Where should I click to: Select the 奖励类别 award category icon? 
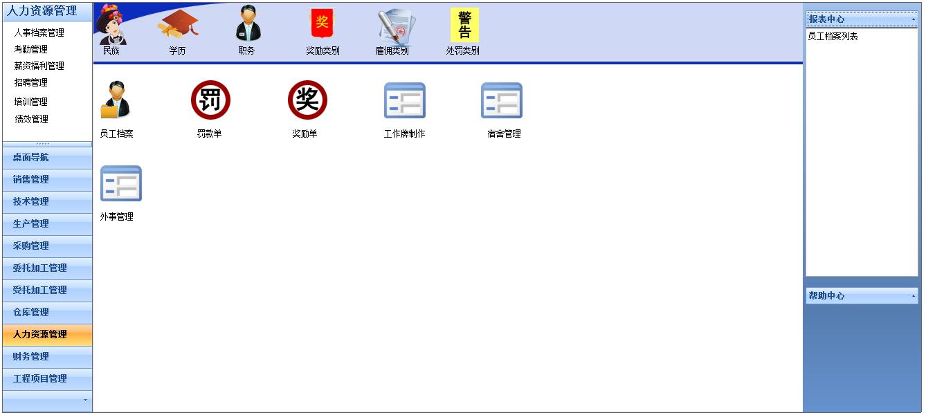(x=322, y=24)
